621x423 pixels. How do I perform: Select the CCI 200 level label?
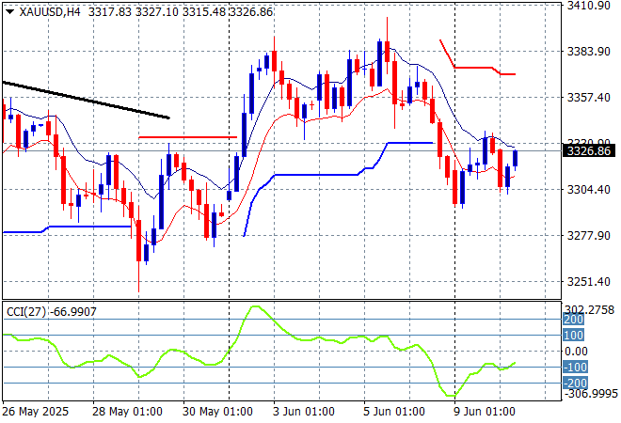pos(573,320)
